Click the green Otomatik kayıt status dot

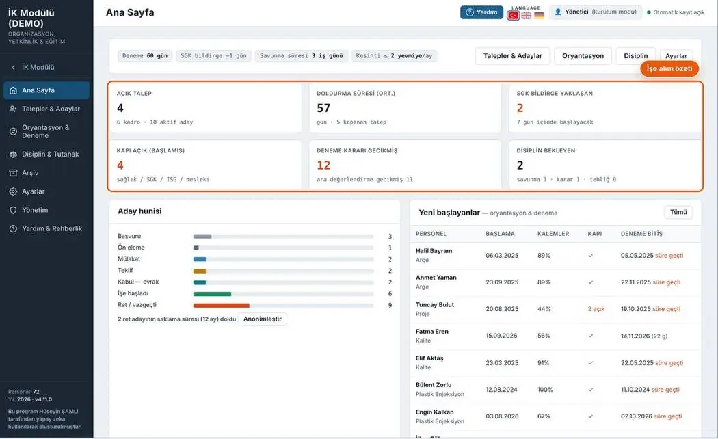point(649,12)
